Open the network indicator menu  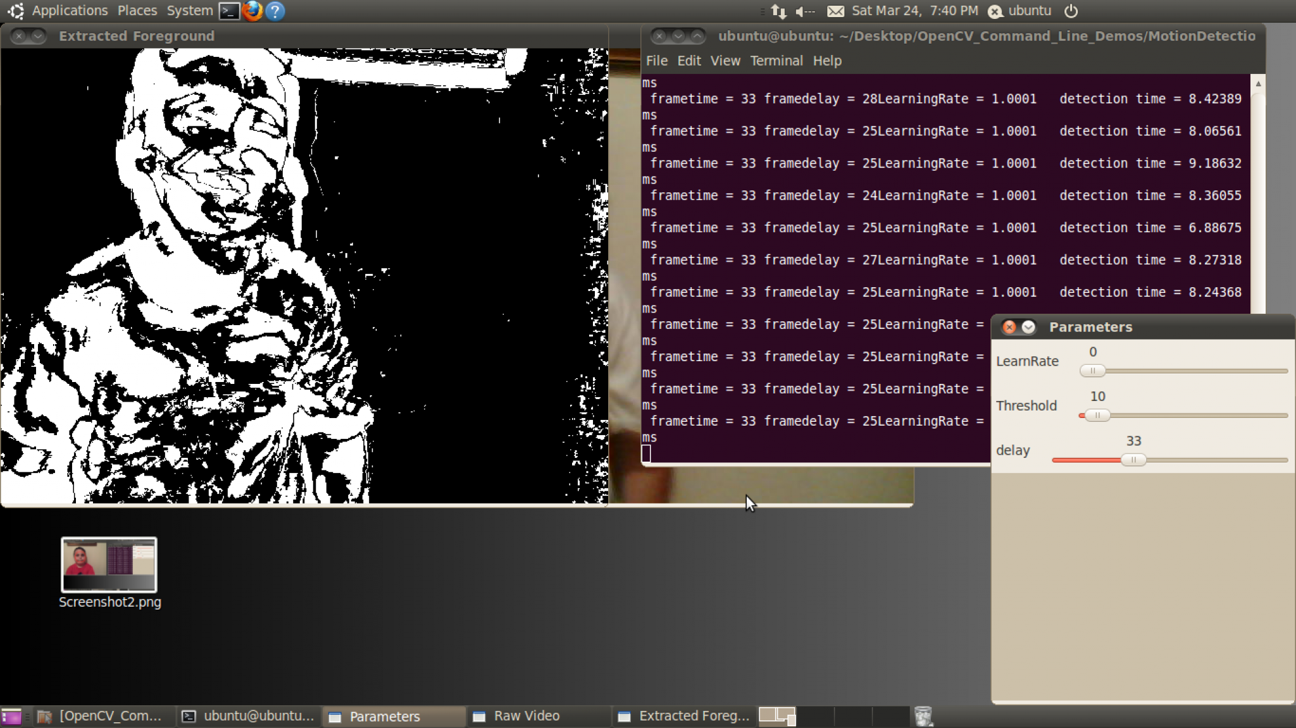point(778,11)
